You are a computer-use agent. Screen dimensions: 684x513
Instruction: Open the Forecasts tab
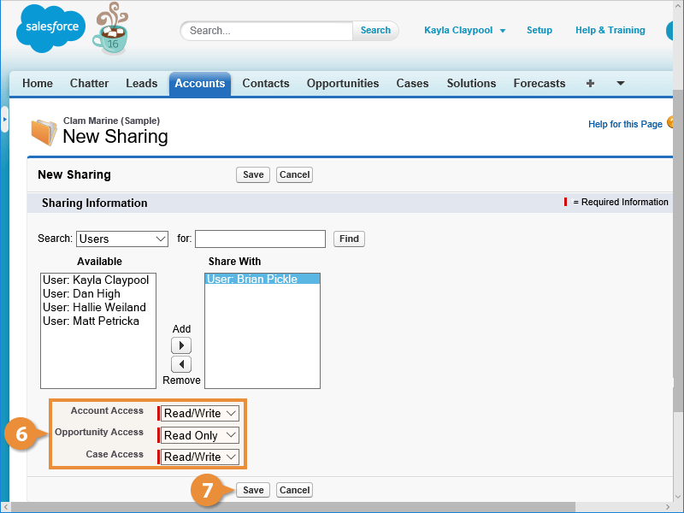coord(540,83)
